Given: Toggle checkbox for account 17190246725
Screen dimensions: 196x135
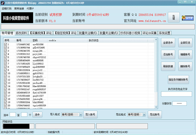Looking at the screenshot, I should click(x=6, y=51).
